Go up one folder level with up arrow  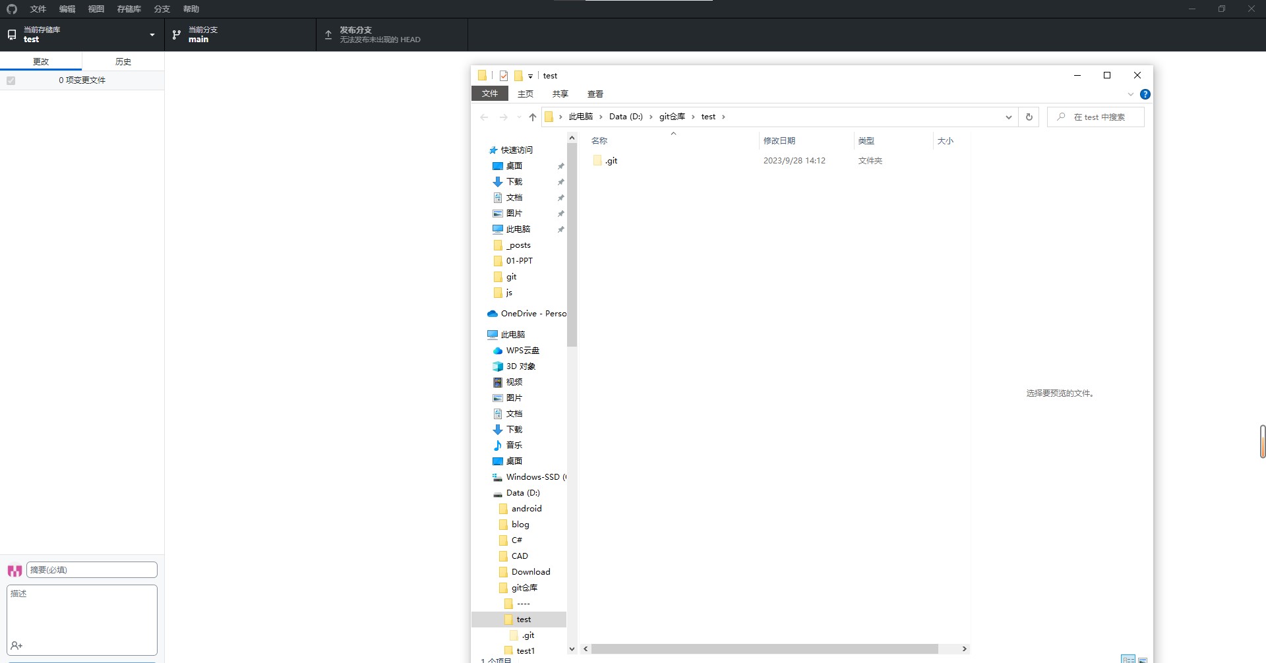pyautogui.click(x=532, y=117)
